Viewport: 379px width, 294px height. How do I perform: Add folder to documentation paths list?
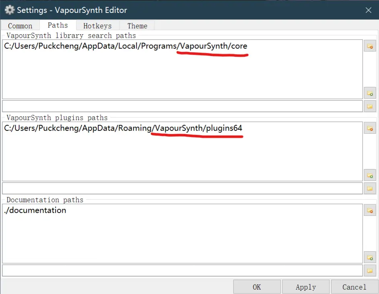[370, 257]
